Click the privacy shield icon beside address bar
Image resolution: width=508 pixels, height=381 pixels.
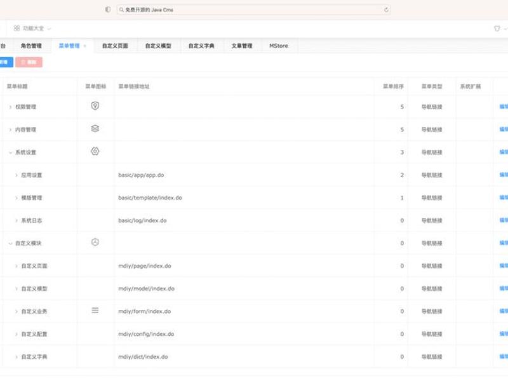click(x=108, y=10)
